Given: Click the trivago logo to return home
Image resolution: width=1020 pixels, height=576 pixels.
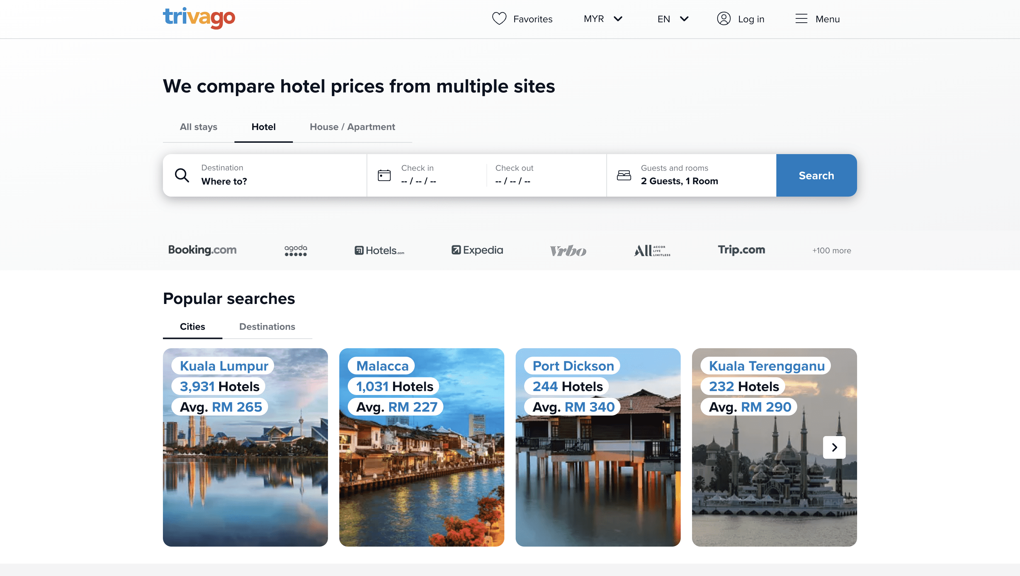Looking at the screenshot, I should 199,18.
